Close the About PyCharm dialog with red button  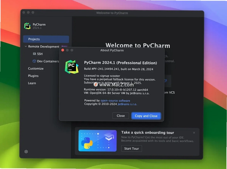[x=63, y=50]
